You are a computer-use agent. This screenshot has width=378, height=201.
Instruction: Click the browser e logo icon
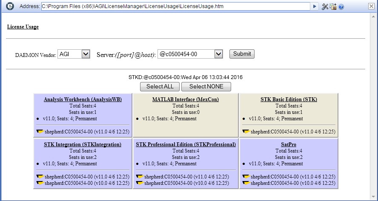10,6
